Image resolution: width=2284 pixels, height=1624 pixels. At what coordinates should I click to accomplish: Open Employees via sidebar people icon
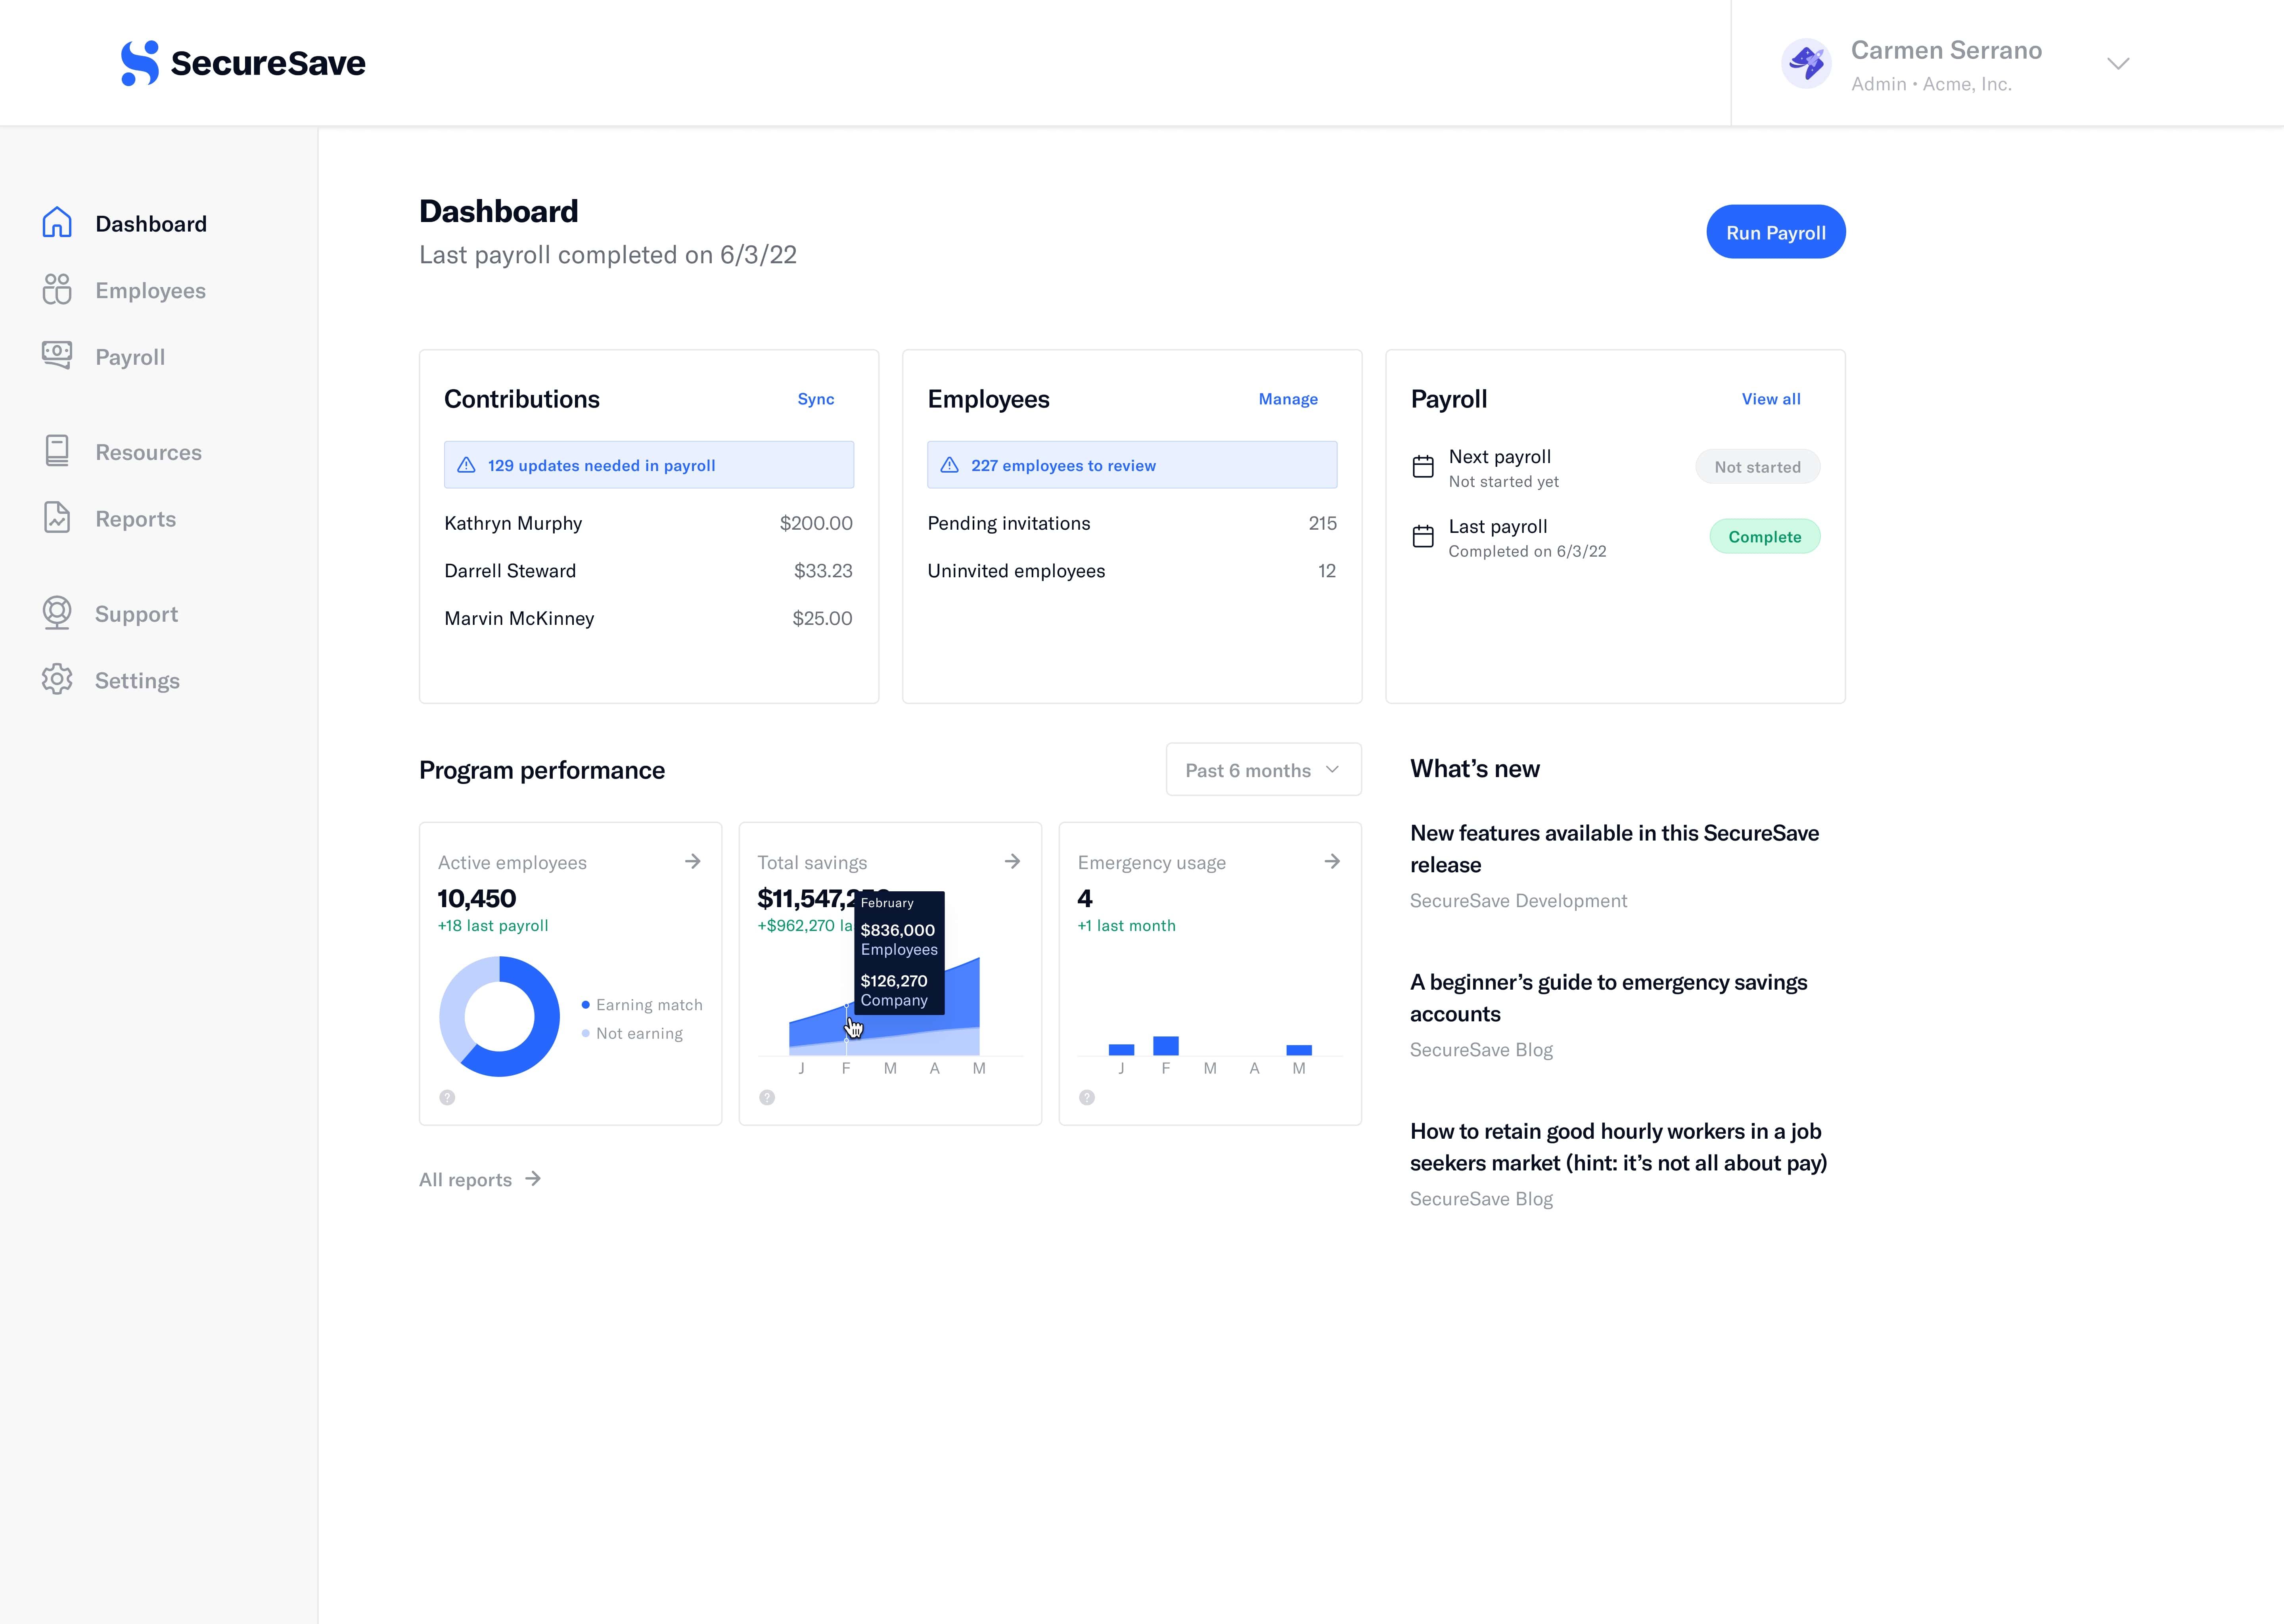[57, 289]
